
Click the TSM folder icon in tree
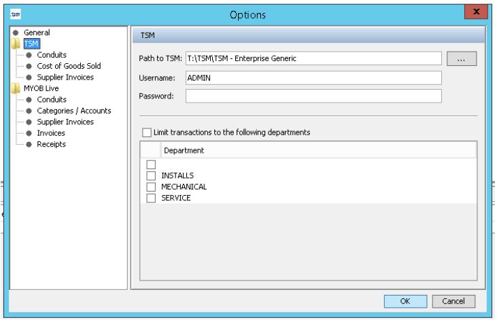pyautogui.click(x=16, y=43)
